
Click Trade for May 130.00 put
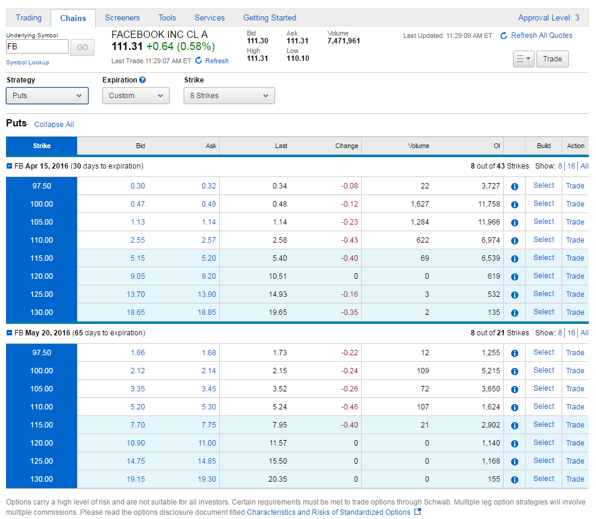(575, 479)
